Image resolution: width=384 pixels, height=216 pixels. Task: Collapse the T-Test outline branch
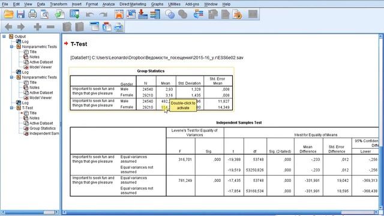click(x=11, y=108)
